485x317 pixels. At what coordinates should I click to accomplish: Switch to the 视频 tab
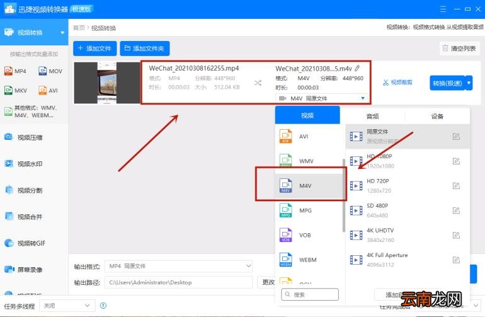click(307, 115)
